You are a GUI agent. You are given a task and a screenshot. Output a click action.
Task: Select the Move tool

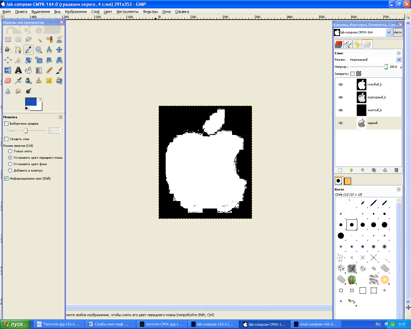click(59, 50)
